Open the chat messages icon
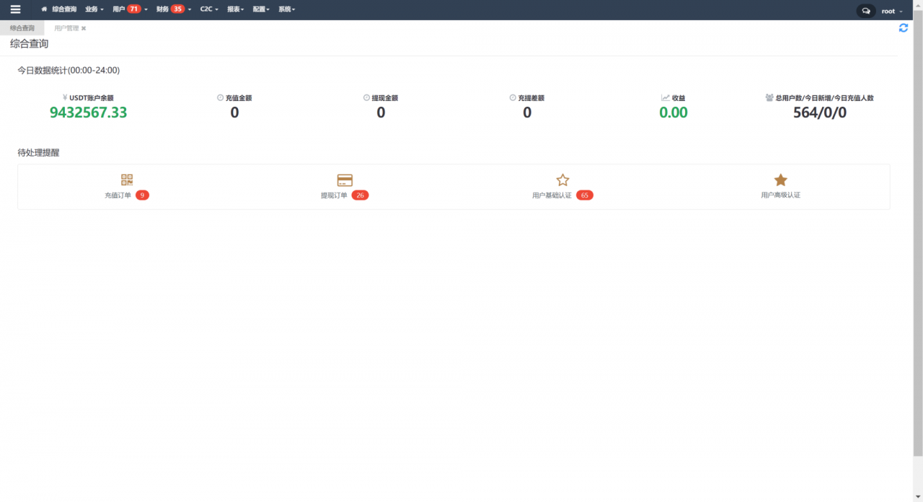The height and width of the screenshot is (502, 923). pyautogui.click(x=865, y=11)
